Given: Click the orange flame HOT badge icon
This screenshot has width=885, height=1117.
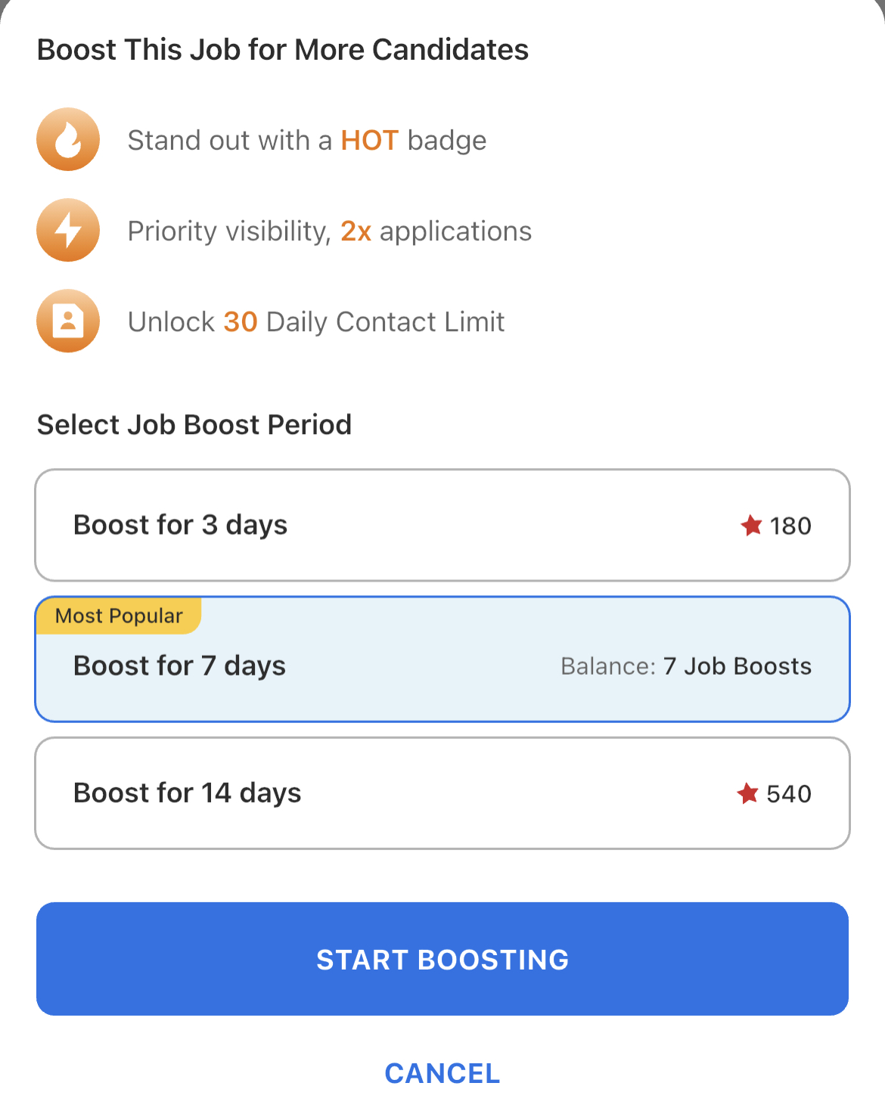Looking at the screenshot, I should click(68, 140).
